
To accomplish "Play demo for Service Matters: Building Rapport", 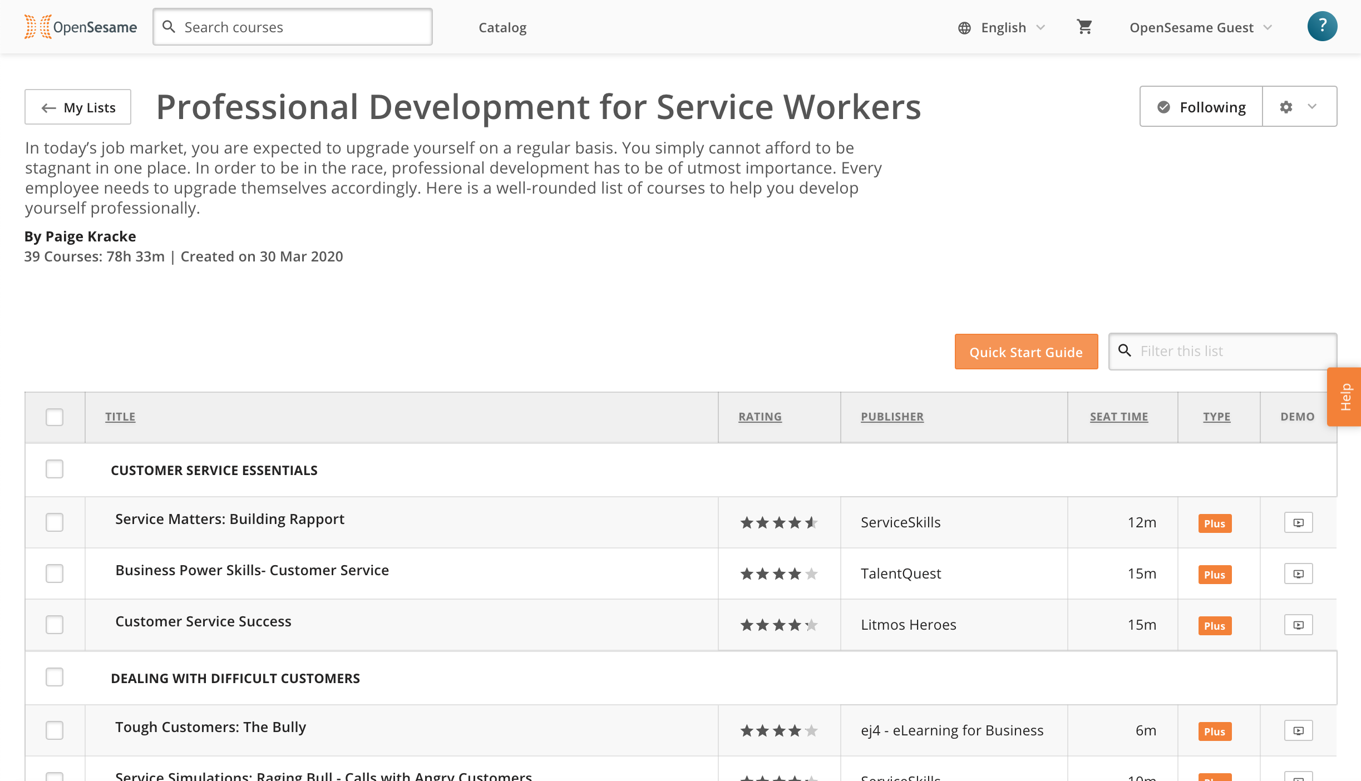I will click(1298, 522).
